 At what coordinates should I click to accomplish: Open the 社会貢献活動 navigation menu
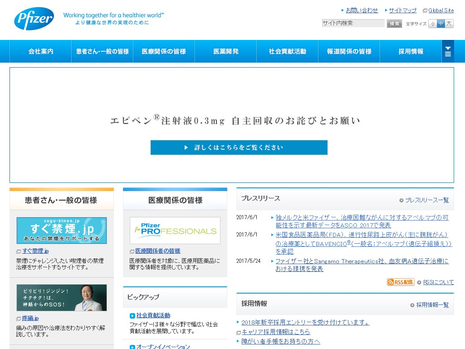coord(287,51)
